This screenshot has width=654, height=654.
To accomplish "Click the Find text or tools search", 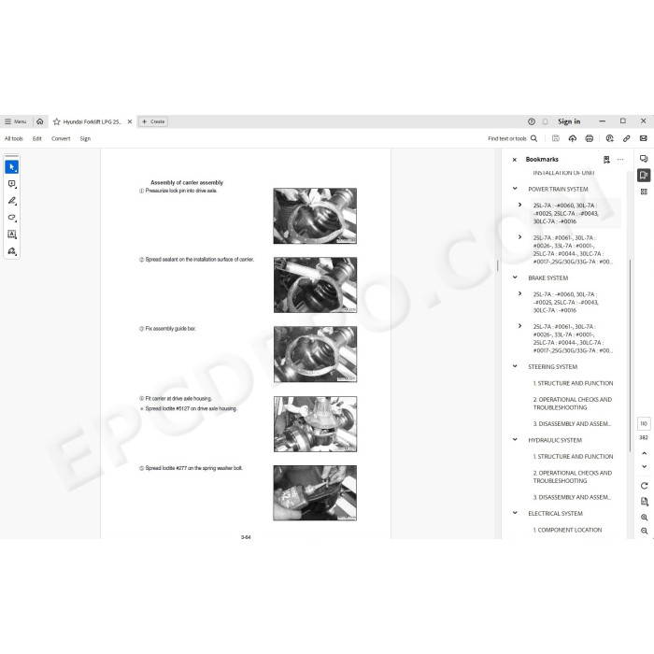I will (x=513, y=138).
